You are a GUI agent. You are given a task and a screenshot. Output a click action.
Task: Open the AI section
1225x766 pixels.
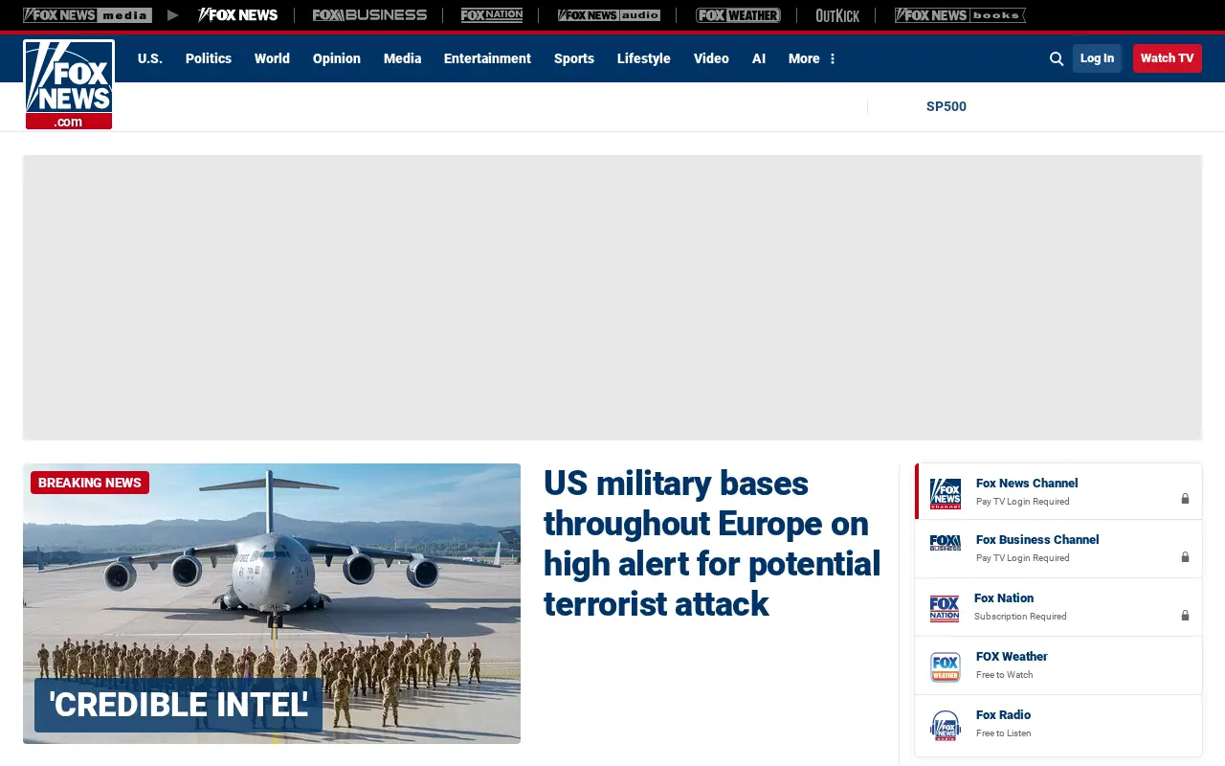759,58
